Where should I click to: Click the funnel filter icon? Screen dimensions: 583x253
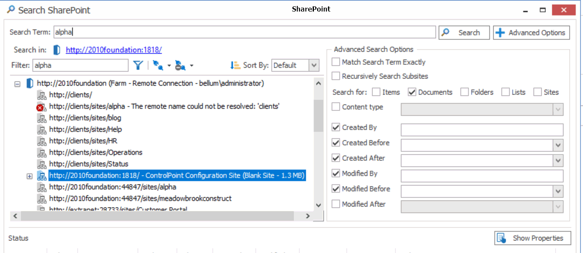[x=138, y=65]
